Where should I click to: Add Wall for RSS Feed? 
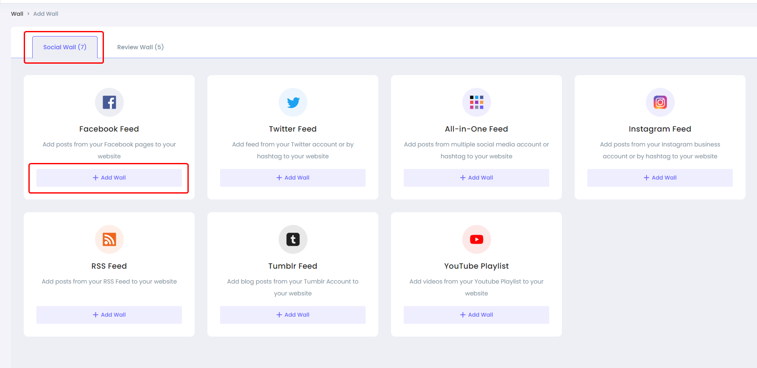pos(109,315)
